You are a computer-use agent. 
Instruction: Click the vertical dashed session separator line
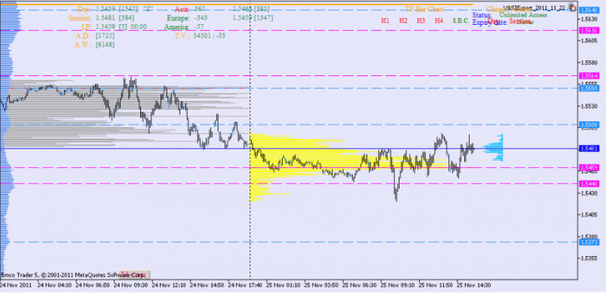point(250,143)
